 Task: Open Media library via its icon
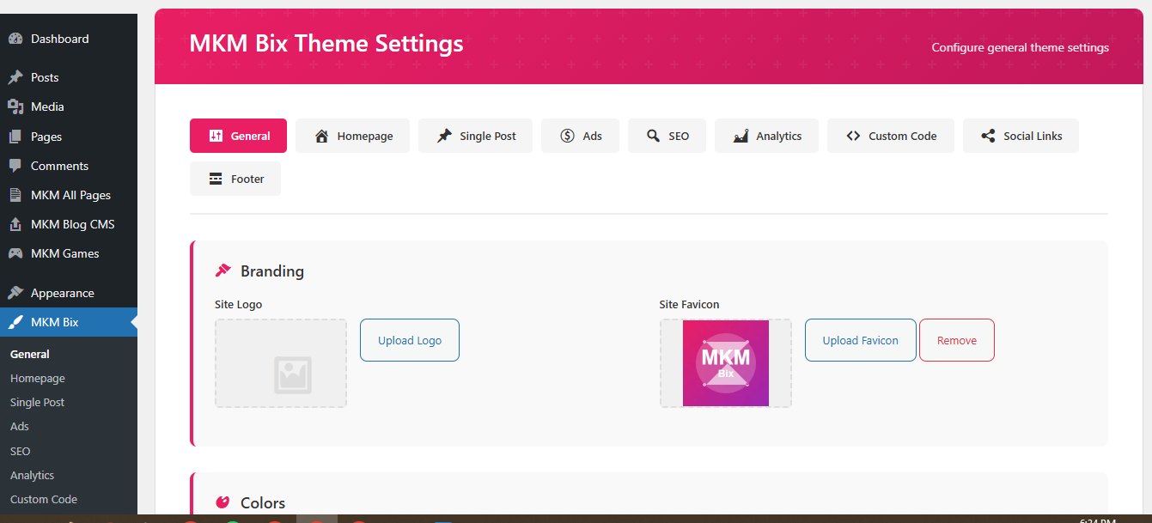[x=15, y=106]
